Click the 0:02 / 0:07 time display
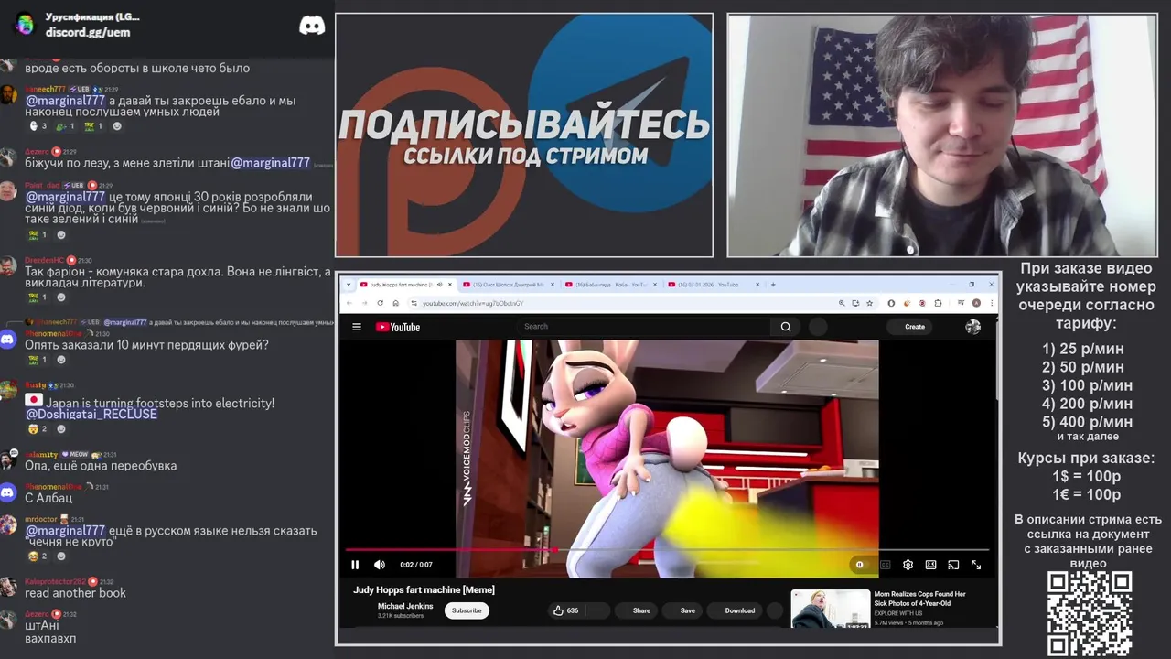 [416, 565]
